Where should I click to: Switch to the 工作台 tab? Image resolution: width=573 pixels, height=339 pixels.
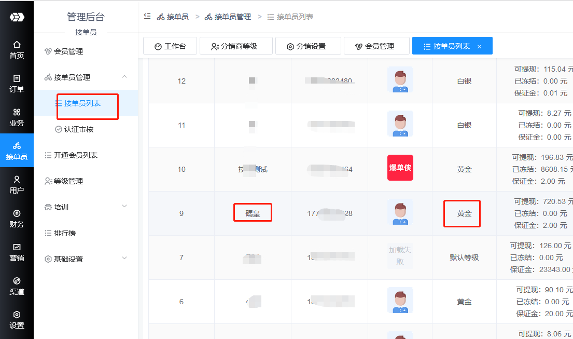[170, 46]
